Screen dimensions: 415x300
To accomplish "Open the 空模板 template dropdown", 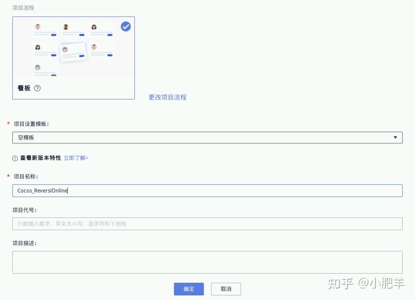I will pyautogui.click(x=208, y=137).
